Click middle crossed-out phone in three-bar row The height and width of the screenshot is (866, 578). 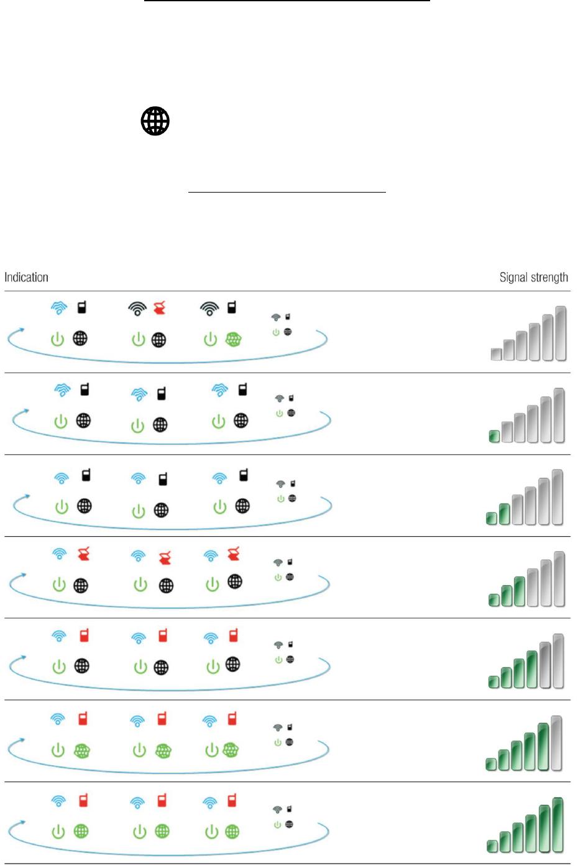pyautogui.click(x=165, y=557)
